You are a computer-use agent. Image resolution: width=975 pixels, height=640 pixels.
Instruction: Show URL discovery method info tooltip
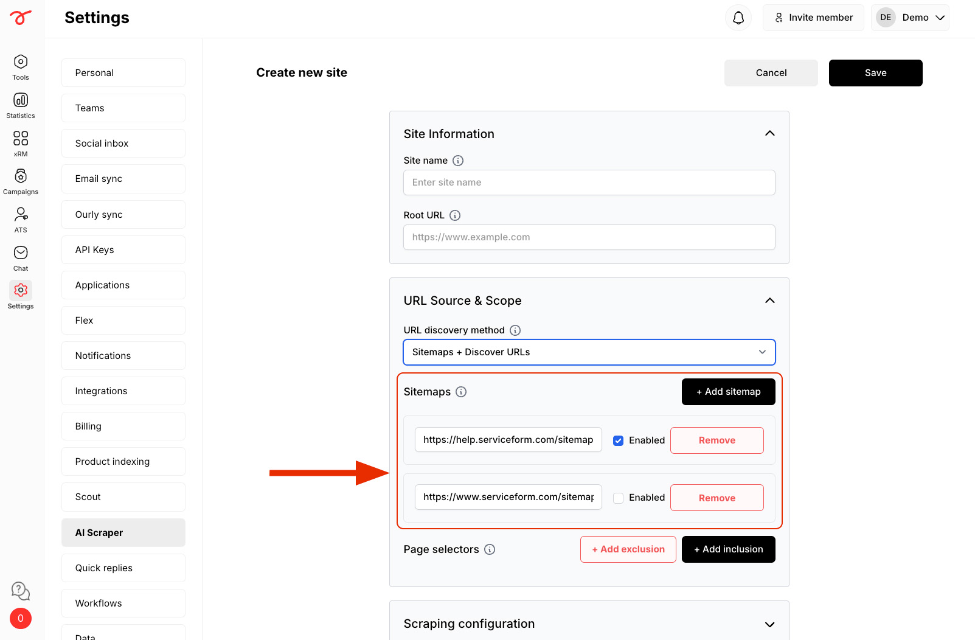click(x=515, y=330)
